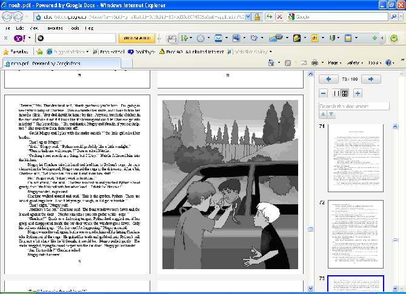This screenshot has width=406, height=294.
Task: Open the Favorites menu
Action: (x=55, y=28)
